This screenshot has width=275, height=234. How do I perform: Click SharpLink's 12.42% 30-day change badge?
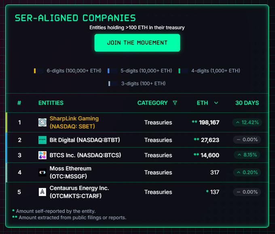[247, 122]
